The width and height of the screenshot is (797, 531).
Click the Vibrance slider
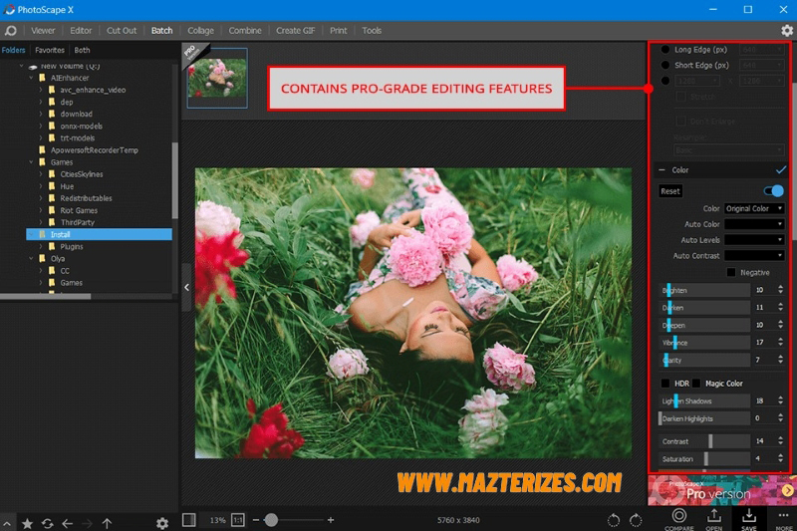(x=704, y=343)
